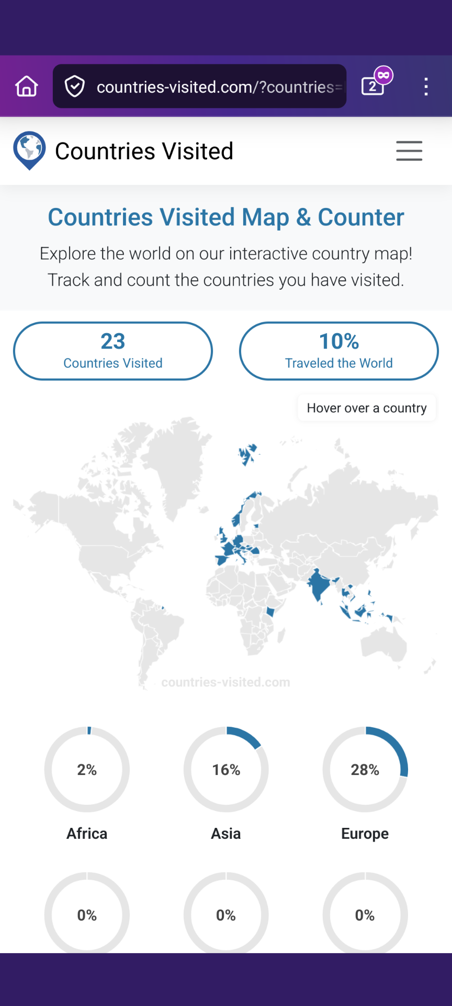Tap the shield site security icon
Screen dimensions: 452x1006
(x=75, y=86)
